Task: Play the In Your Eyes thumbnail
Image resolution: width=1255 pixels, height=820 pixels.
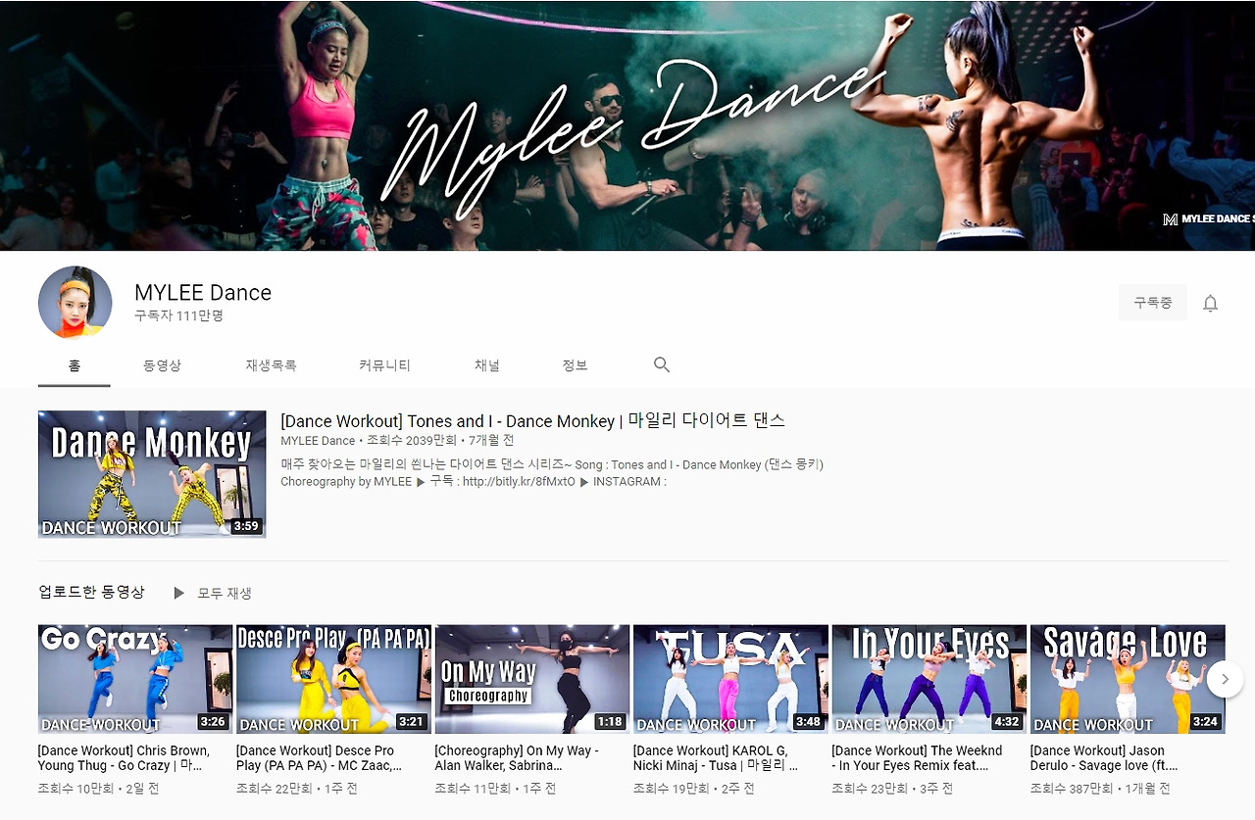Action: click(929, 679)
